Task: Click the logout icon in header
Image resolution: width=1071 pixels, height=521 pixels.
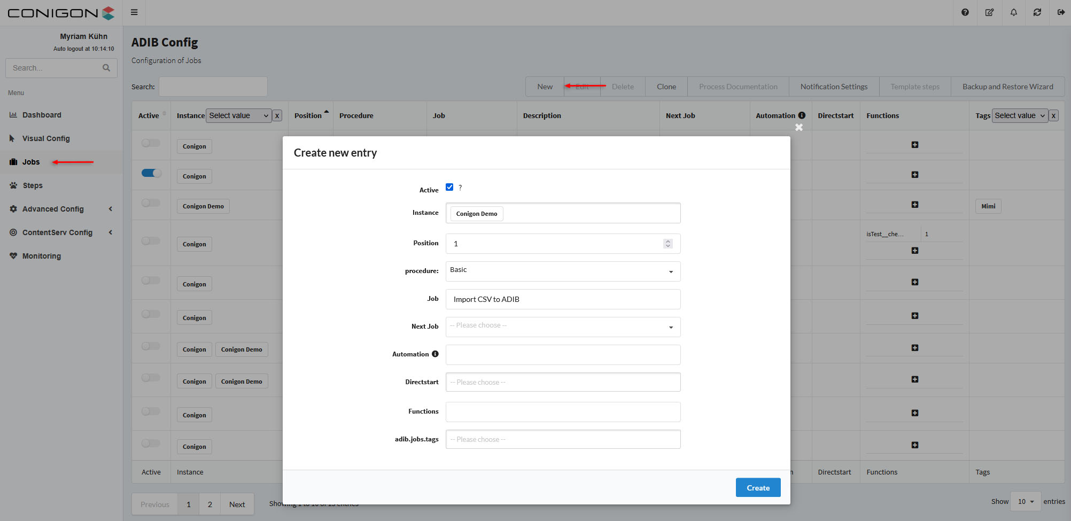Action: [x=1061, y=12]
